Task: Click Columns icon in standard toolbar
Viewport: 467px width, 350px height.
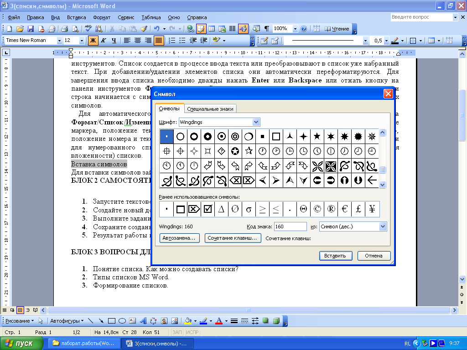Action: coord(232,29)
